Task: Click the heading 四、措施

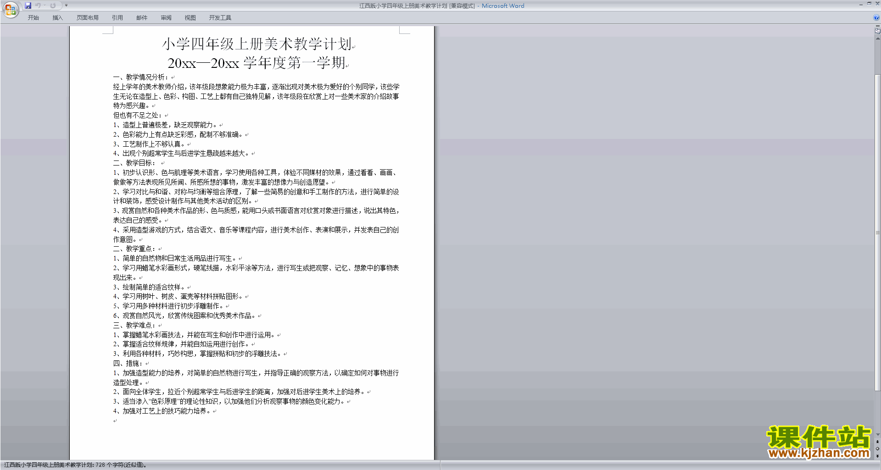Action: [x=128, y=363]
